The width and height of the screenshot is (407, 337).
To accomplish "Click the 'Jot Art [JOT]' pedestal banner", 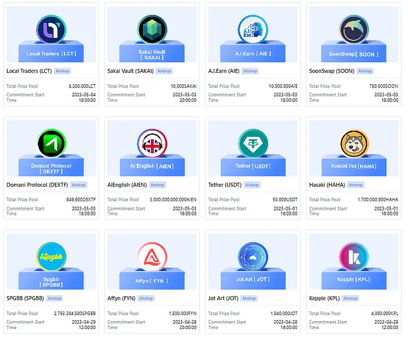I will coord(253,279).
